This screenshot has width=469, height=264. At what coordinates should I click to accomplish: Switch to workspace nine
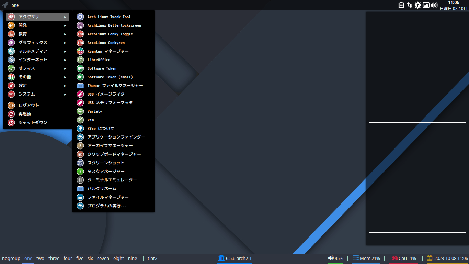click(x=133, y=258)
